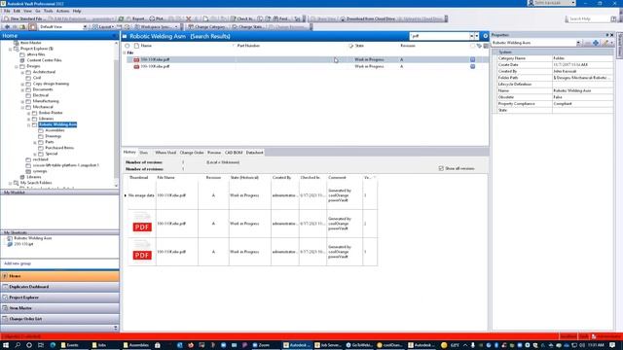
Task: Click Download from Cloud Drive
Action: point(369,18)
